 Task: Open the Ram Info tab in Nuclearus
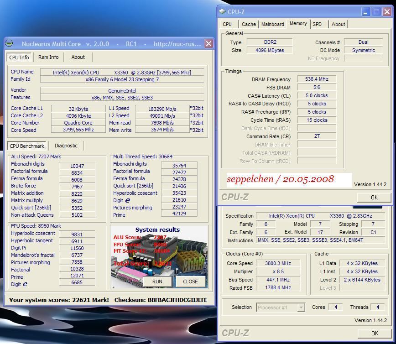[48, 57]
